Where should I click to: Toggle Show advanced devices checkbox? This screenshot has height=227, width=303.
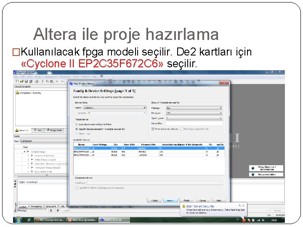153,129
